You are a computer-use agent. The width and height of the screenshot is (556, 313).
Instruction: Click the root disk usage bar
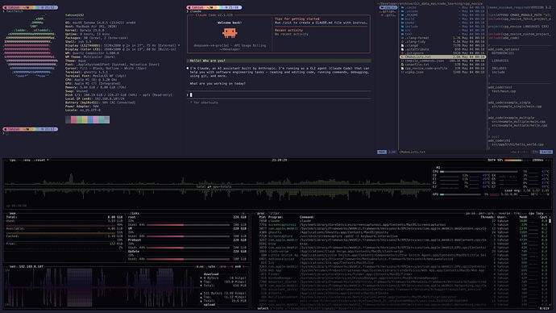click(x=188, y=224)
